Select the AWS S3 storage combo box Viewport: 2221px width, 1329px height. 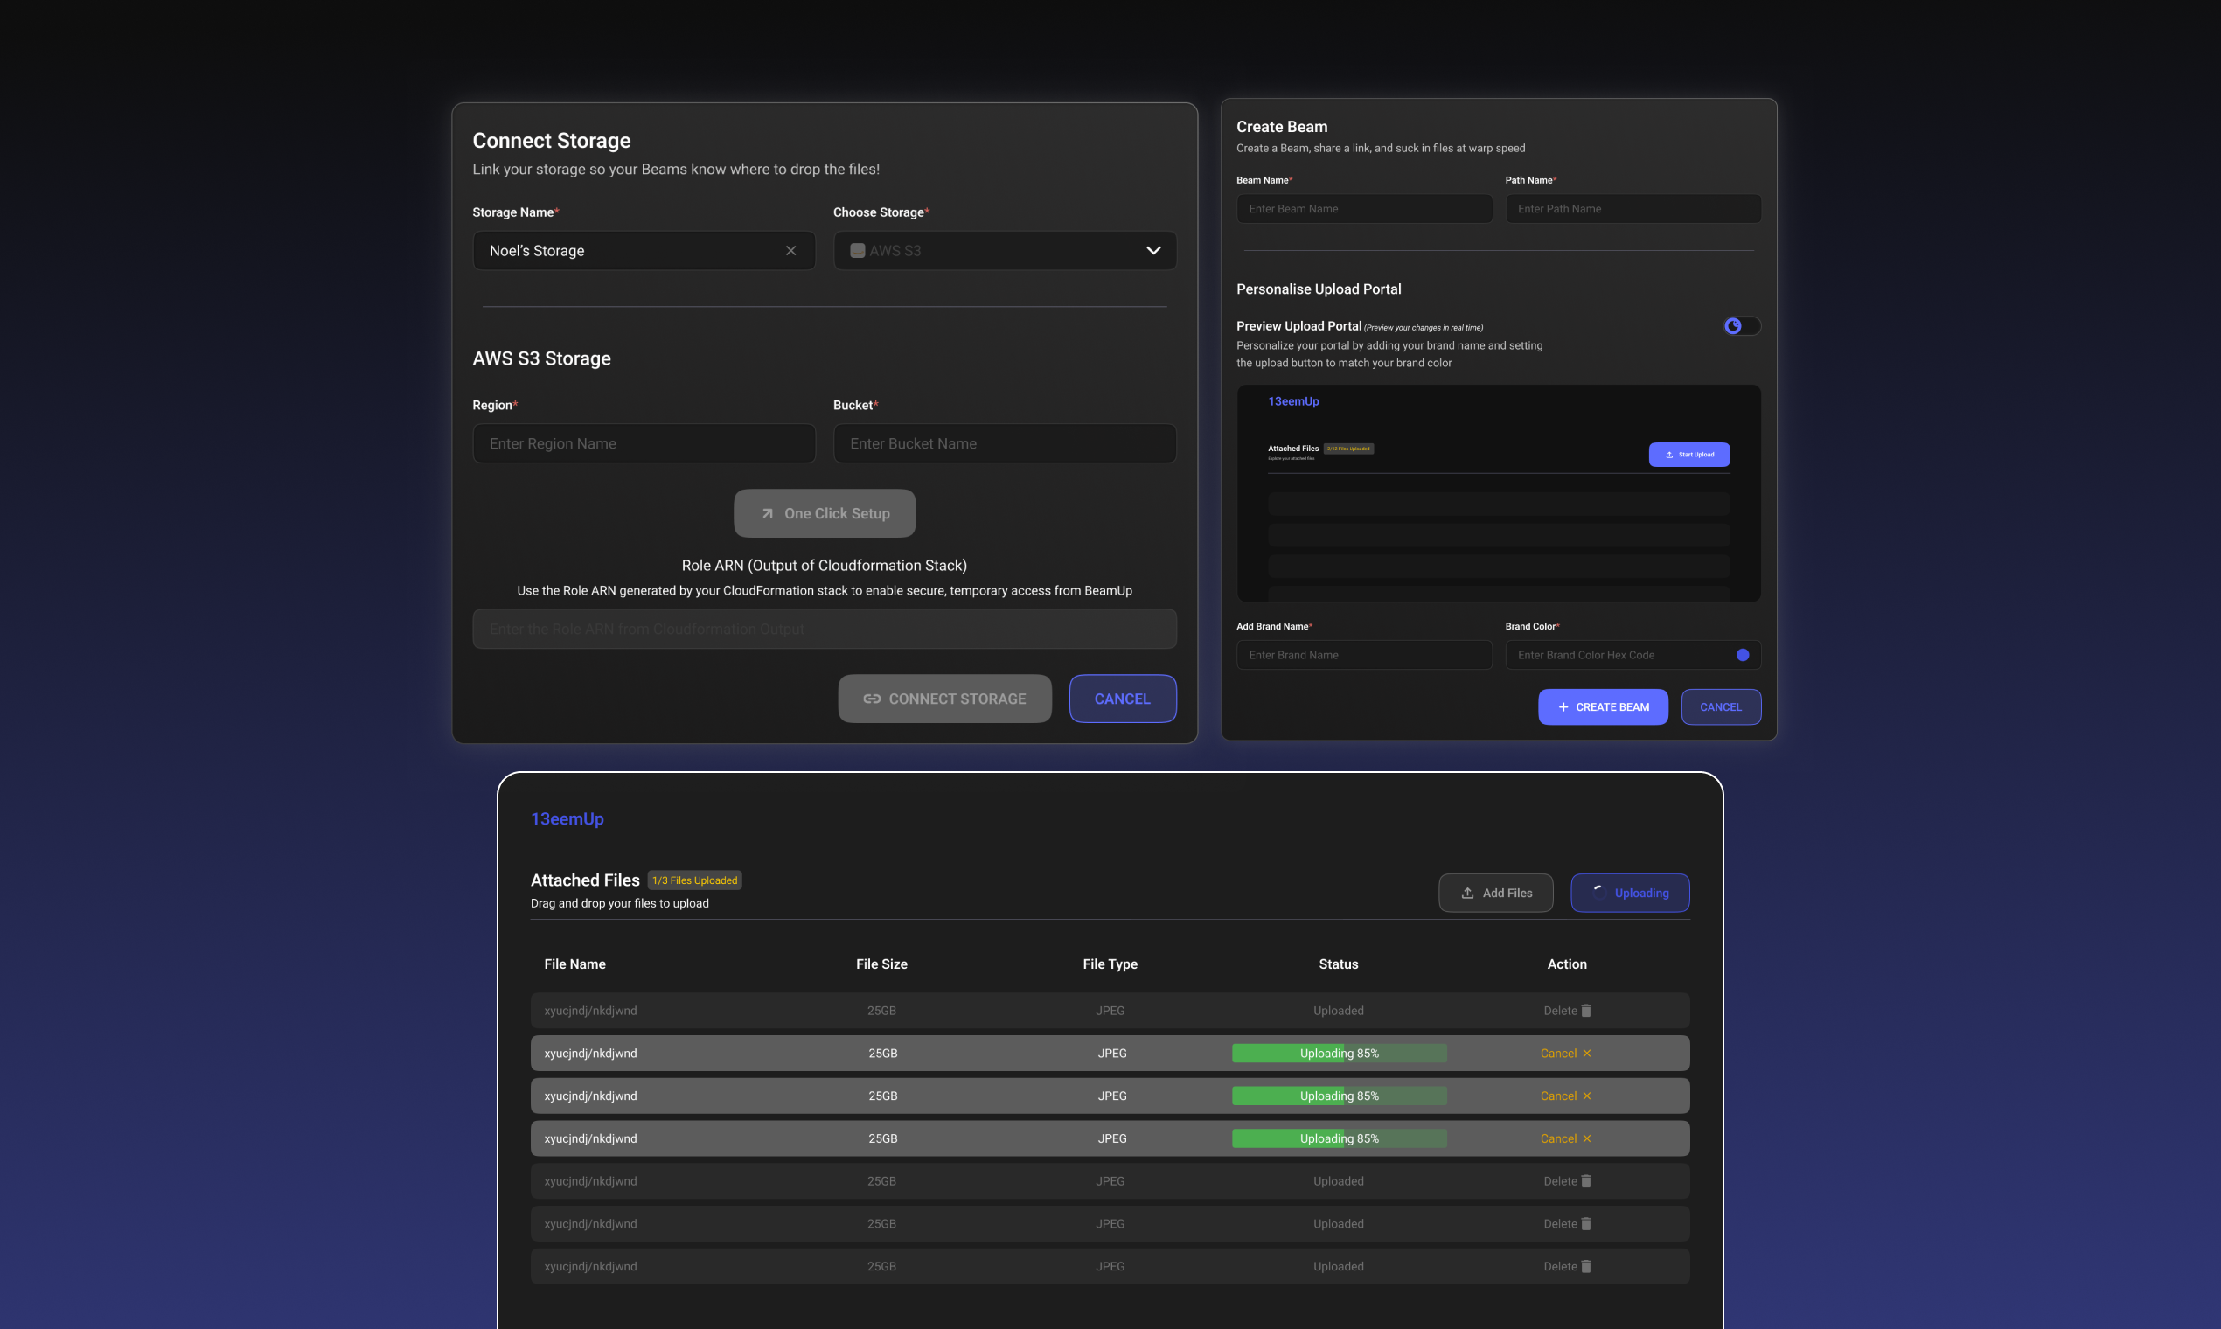pyautogui.click(x=1005, y=251)
